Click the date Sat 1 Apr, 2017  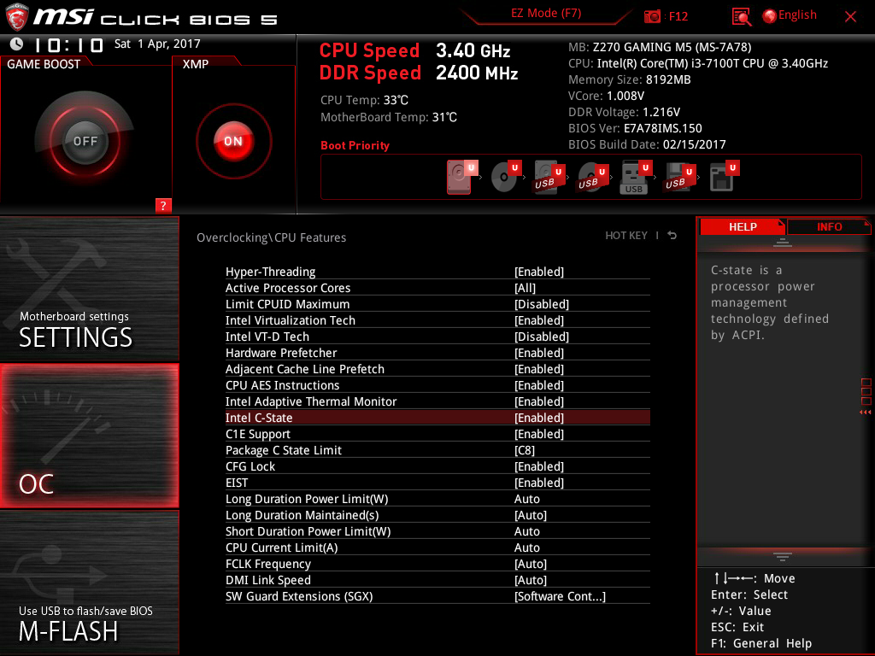(157, 44)
